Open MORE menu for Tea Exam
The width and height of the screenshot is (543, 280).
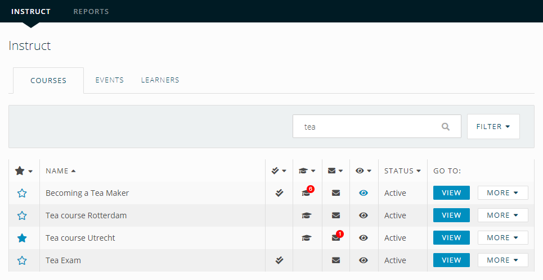(503, 260)
